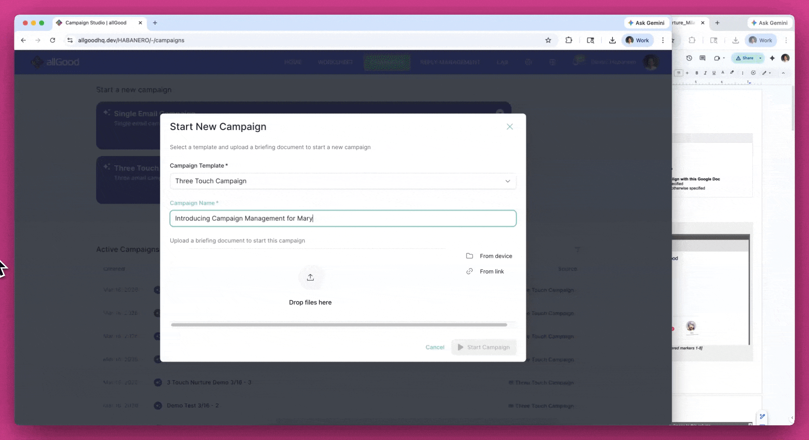Toggle bold formatting in the Docs toolbar
809x440 pixels.
(697, 73)
